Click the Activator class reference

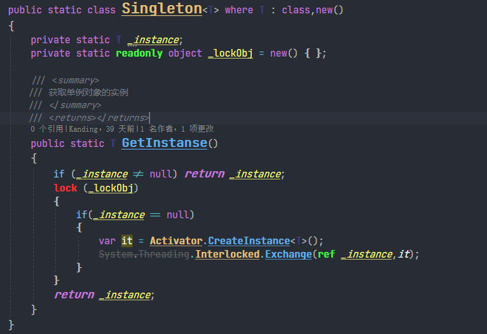(x=175, y=241)
